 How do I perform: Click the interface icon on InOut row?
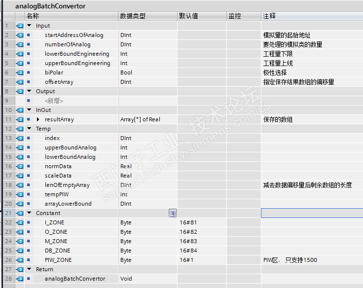pos(20,110)
